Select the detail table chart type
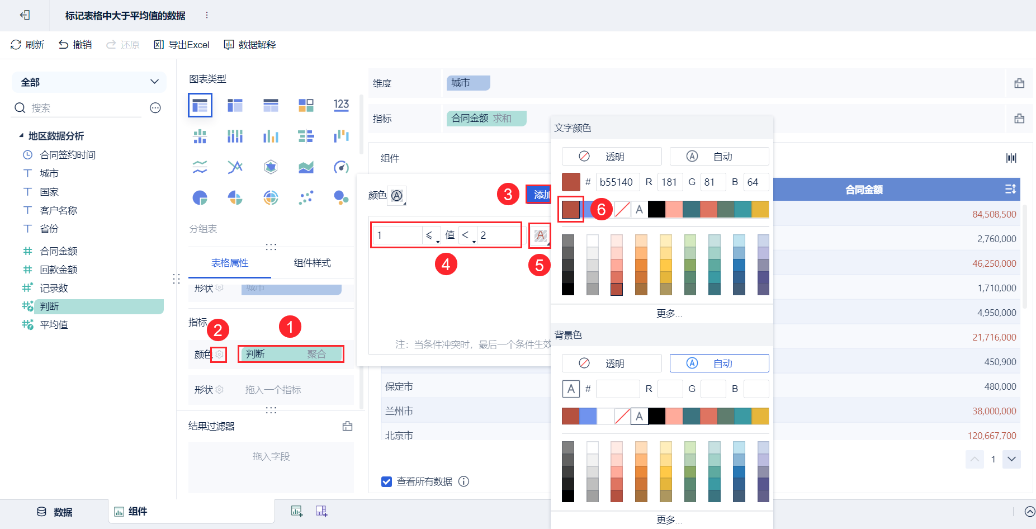1036x529 pixels. click(271, 105)
